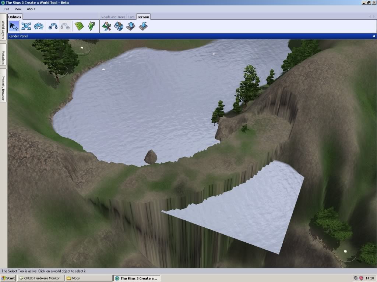Click the green plumbob Edit in Game icon
Image resolution: width=377 pixels, height=282 pixels.
click(x=91, y=26)
